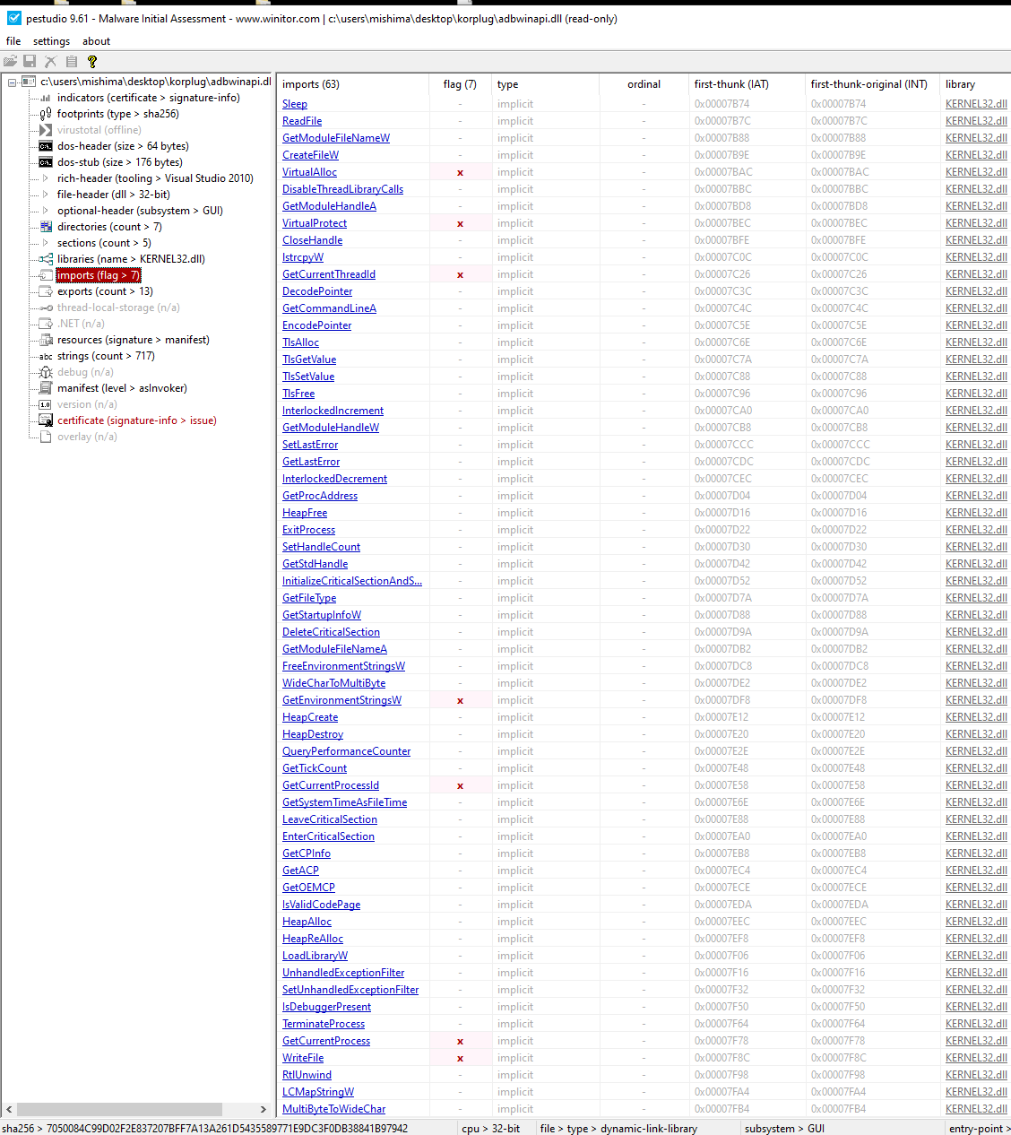Click the left arrow of the tree scrollbar
This screenshot has width=1011, height=1135.
(9, 1109)
